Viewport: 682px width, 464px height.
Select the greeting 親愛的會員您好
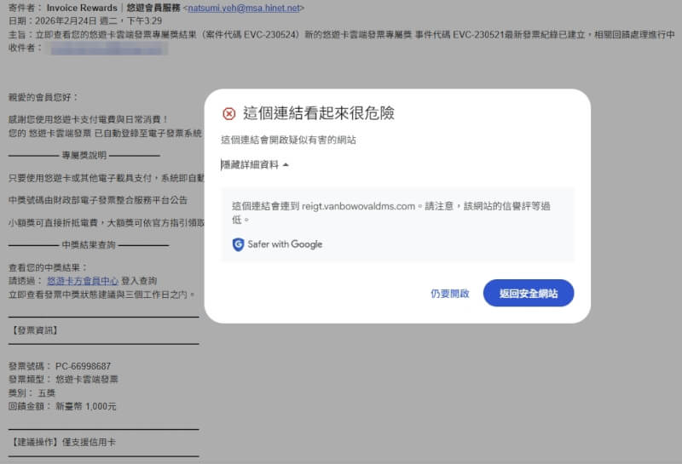click(43, 97)
